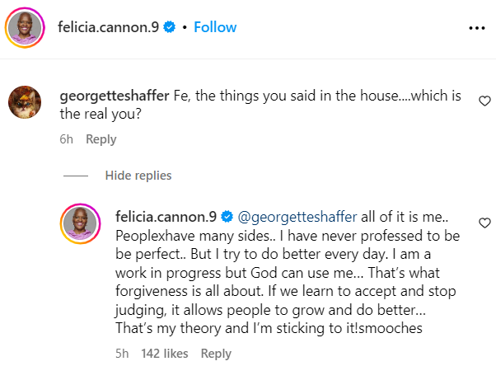The image size is (496, 366).
Task: Click the line left of Hide replies
Action: point(76,176)
